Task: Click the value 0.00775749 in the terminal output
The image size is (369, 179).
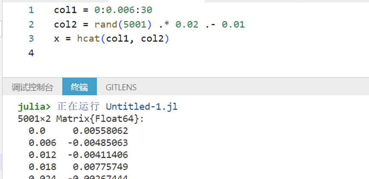Action: coord(101,167)
